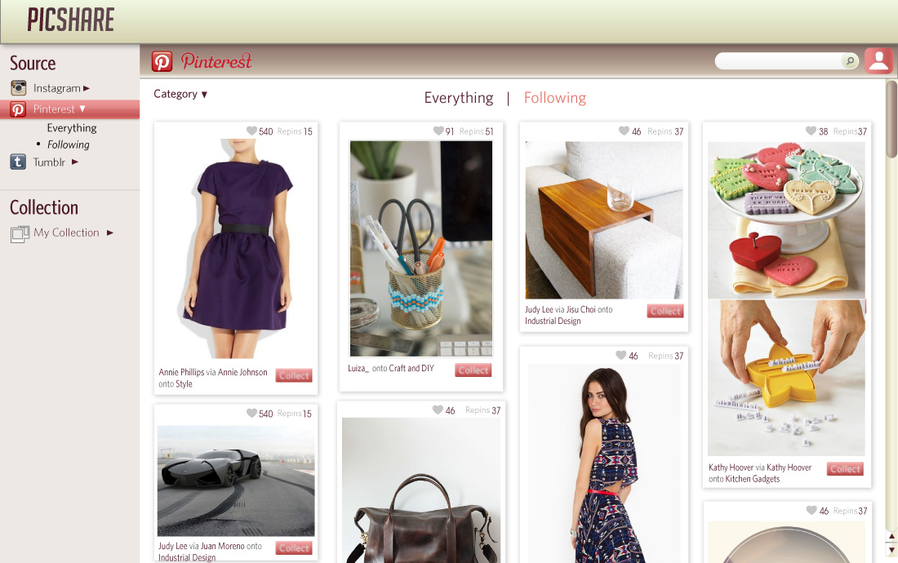Image resolution: width=898 pixels, height=563 pixels.
Task: Expand the Instagram source arrow
Action: tap(87, 88)
